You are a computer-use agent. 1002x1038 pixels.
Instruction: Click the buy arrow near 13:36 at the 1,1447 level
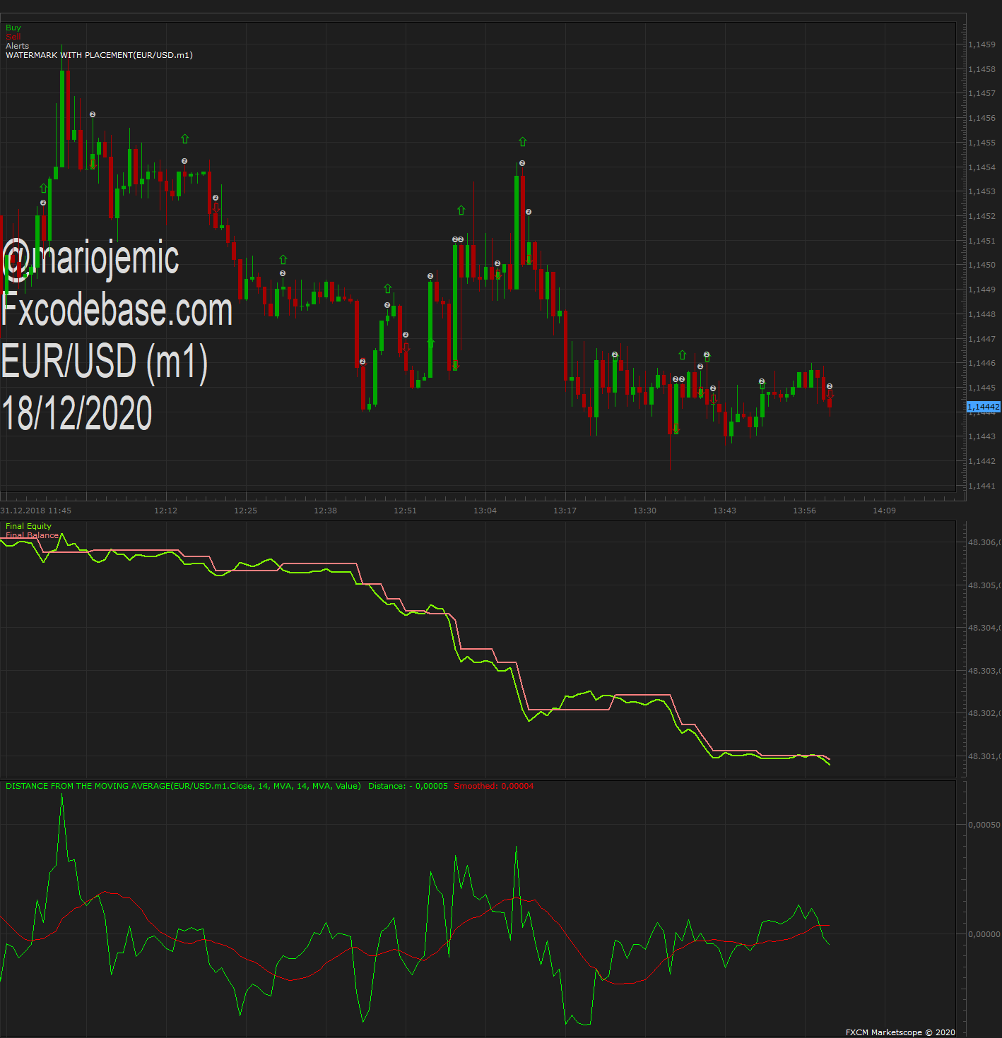point(682,354)
